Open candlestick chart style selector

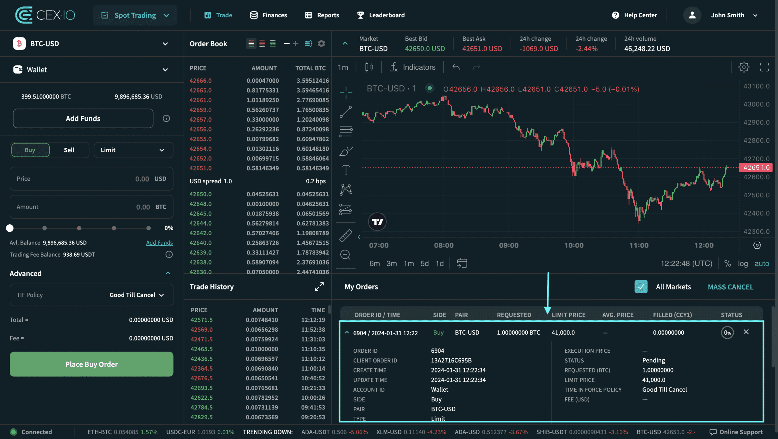[x=369, y=67]
